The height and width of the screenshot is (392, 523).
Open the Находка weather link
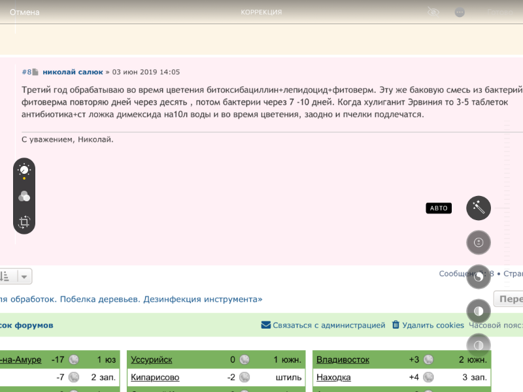(333, 377)
